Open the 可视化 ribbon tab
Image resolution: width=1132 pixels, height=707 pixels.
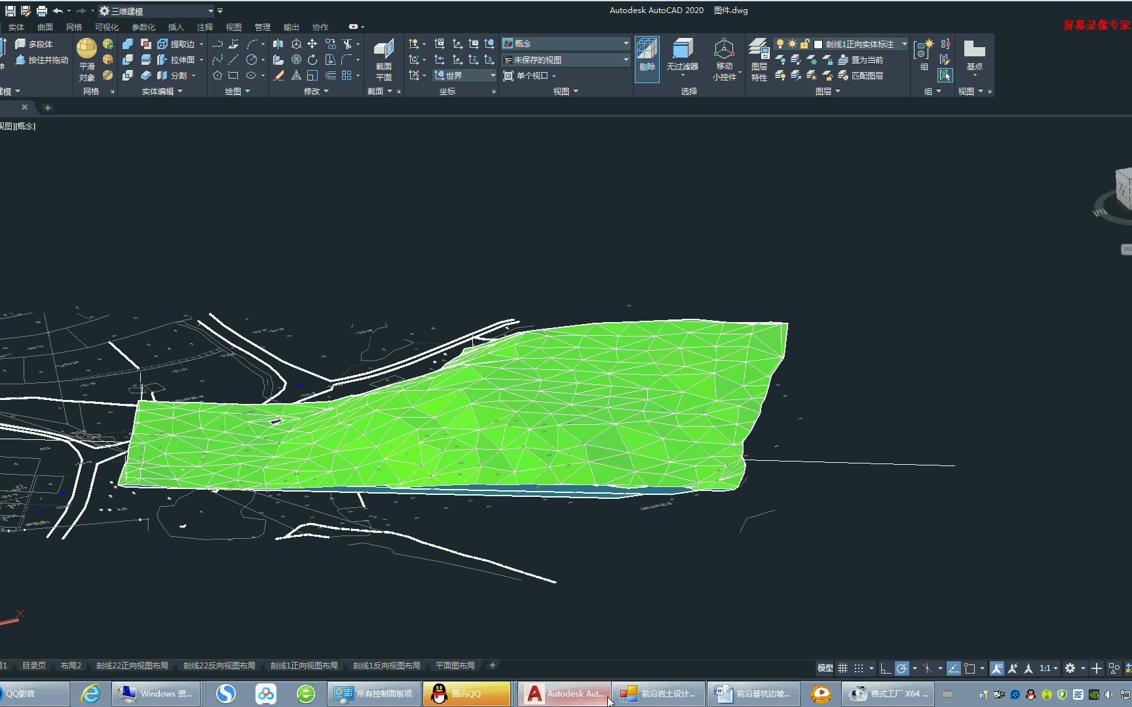[x=106, y=27]
